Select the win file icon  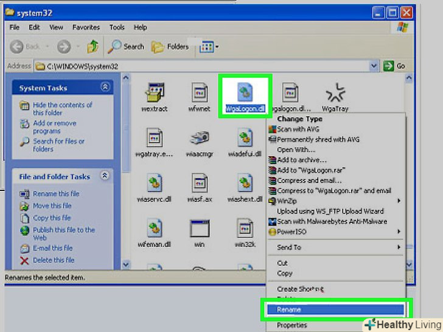200,228
